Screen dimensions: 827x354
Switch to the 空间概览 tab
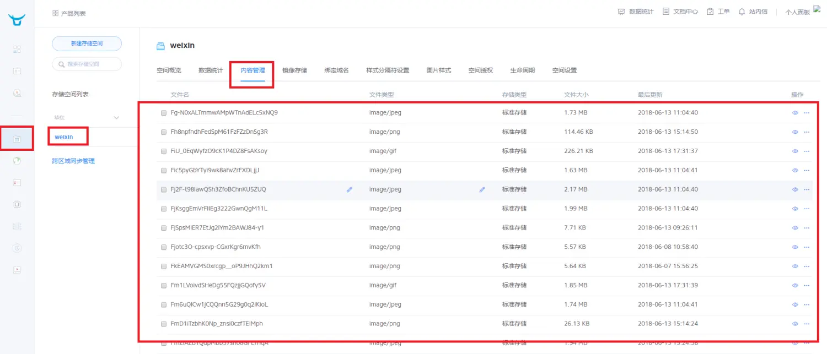(x=169, y=70)
